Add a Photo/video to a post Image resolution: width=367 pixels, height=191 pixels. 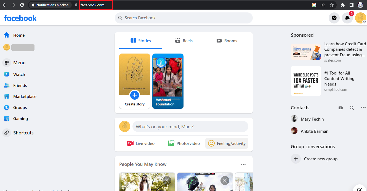tap(184, 144)
